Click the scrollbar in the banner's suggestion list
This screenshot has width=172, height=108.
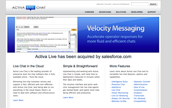click(69, 40)
